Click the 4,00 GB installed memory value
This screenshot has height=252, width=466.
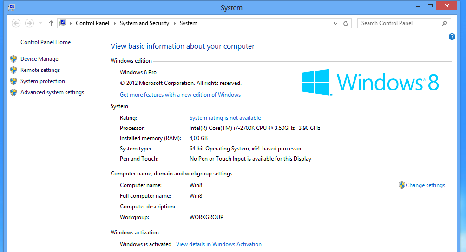click(x=198, y=138)
